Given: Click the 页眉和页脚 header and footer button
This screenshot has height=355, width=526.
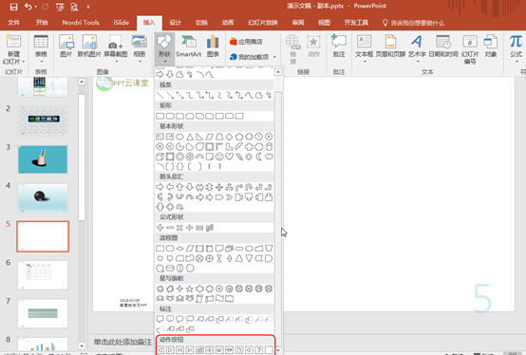Looking at the screenshot, I should coord(390,47).
